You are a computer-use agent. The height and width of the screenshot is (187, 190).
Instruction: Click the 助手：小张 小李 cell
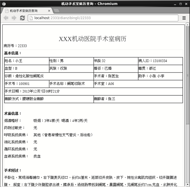(x=160, y=76)
